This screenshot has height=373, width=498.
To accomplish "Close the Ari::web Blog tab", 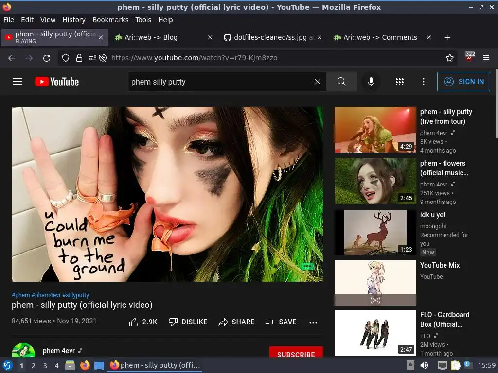I will (210, 37).
